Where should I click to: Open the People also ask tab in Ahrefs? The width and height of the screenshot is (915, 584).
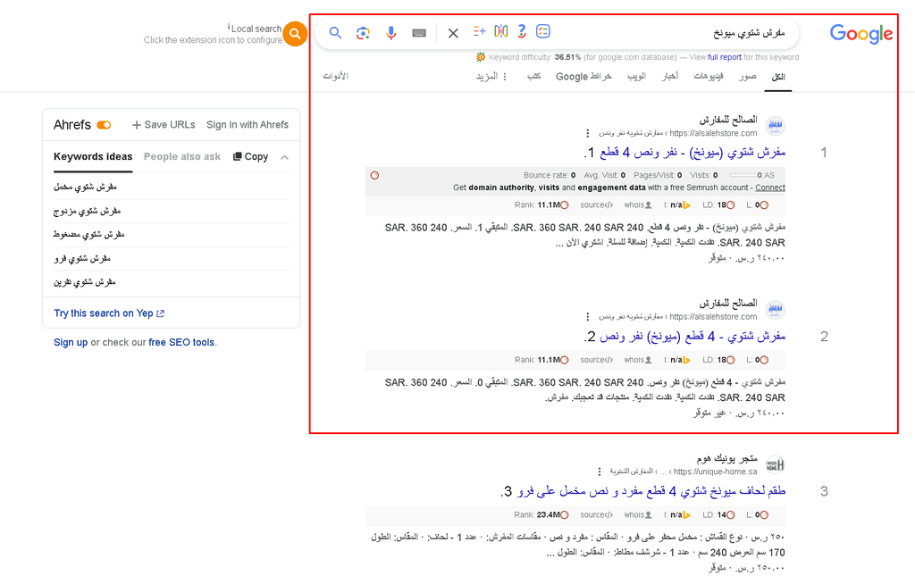(182, 156)
